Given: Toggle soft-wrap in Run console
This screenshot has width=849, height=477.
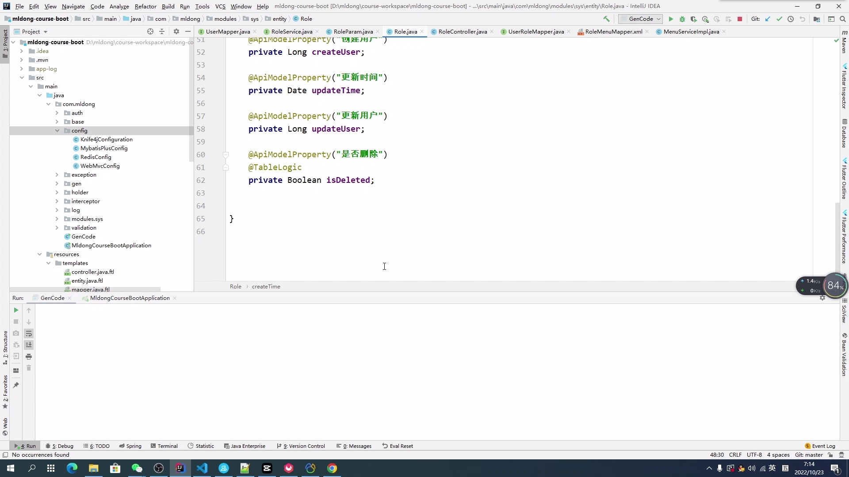Looking at the screenshot, I should coord(29,333).
